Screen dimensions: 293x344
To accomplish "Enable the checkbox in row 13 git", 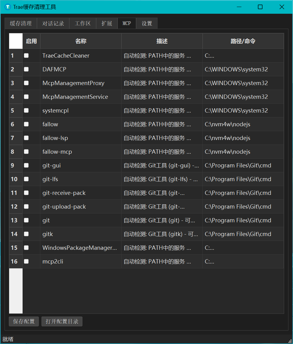I will tap(26, 220).
